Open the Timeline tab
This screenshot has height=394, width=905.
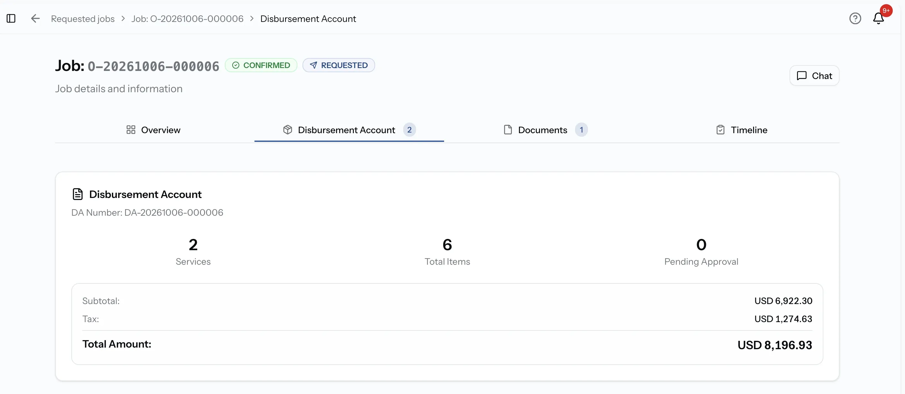point(741,130)
